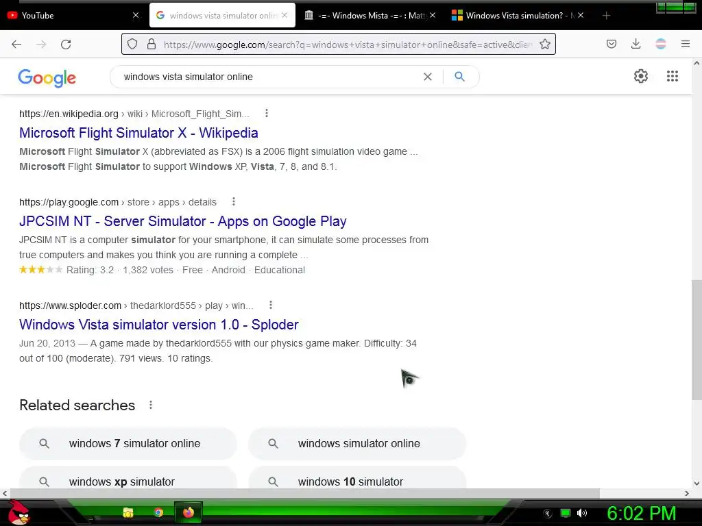
Task: Go to the Google home logo
Action: [47, 78]
